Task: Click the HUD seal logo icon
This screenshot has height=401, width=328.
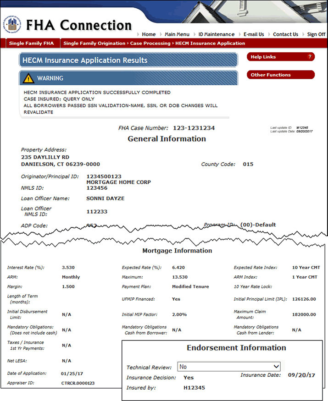Action: (x=12, y=25)
